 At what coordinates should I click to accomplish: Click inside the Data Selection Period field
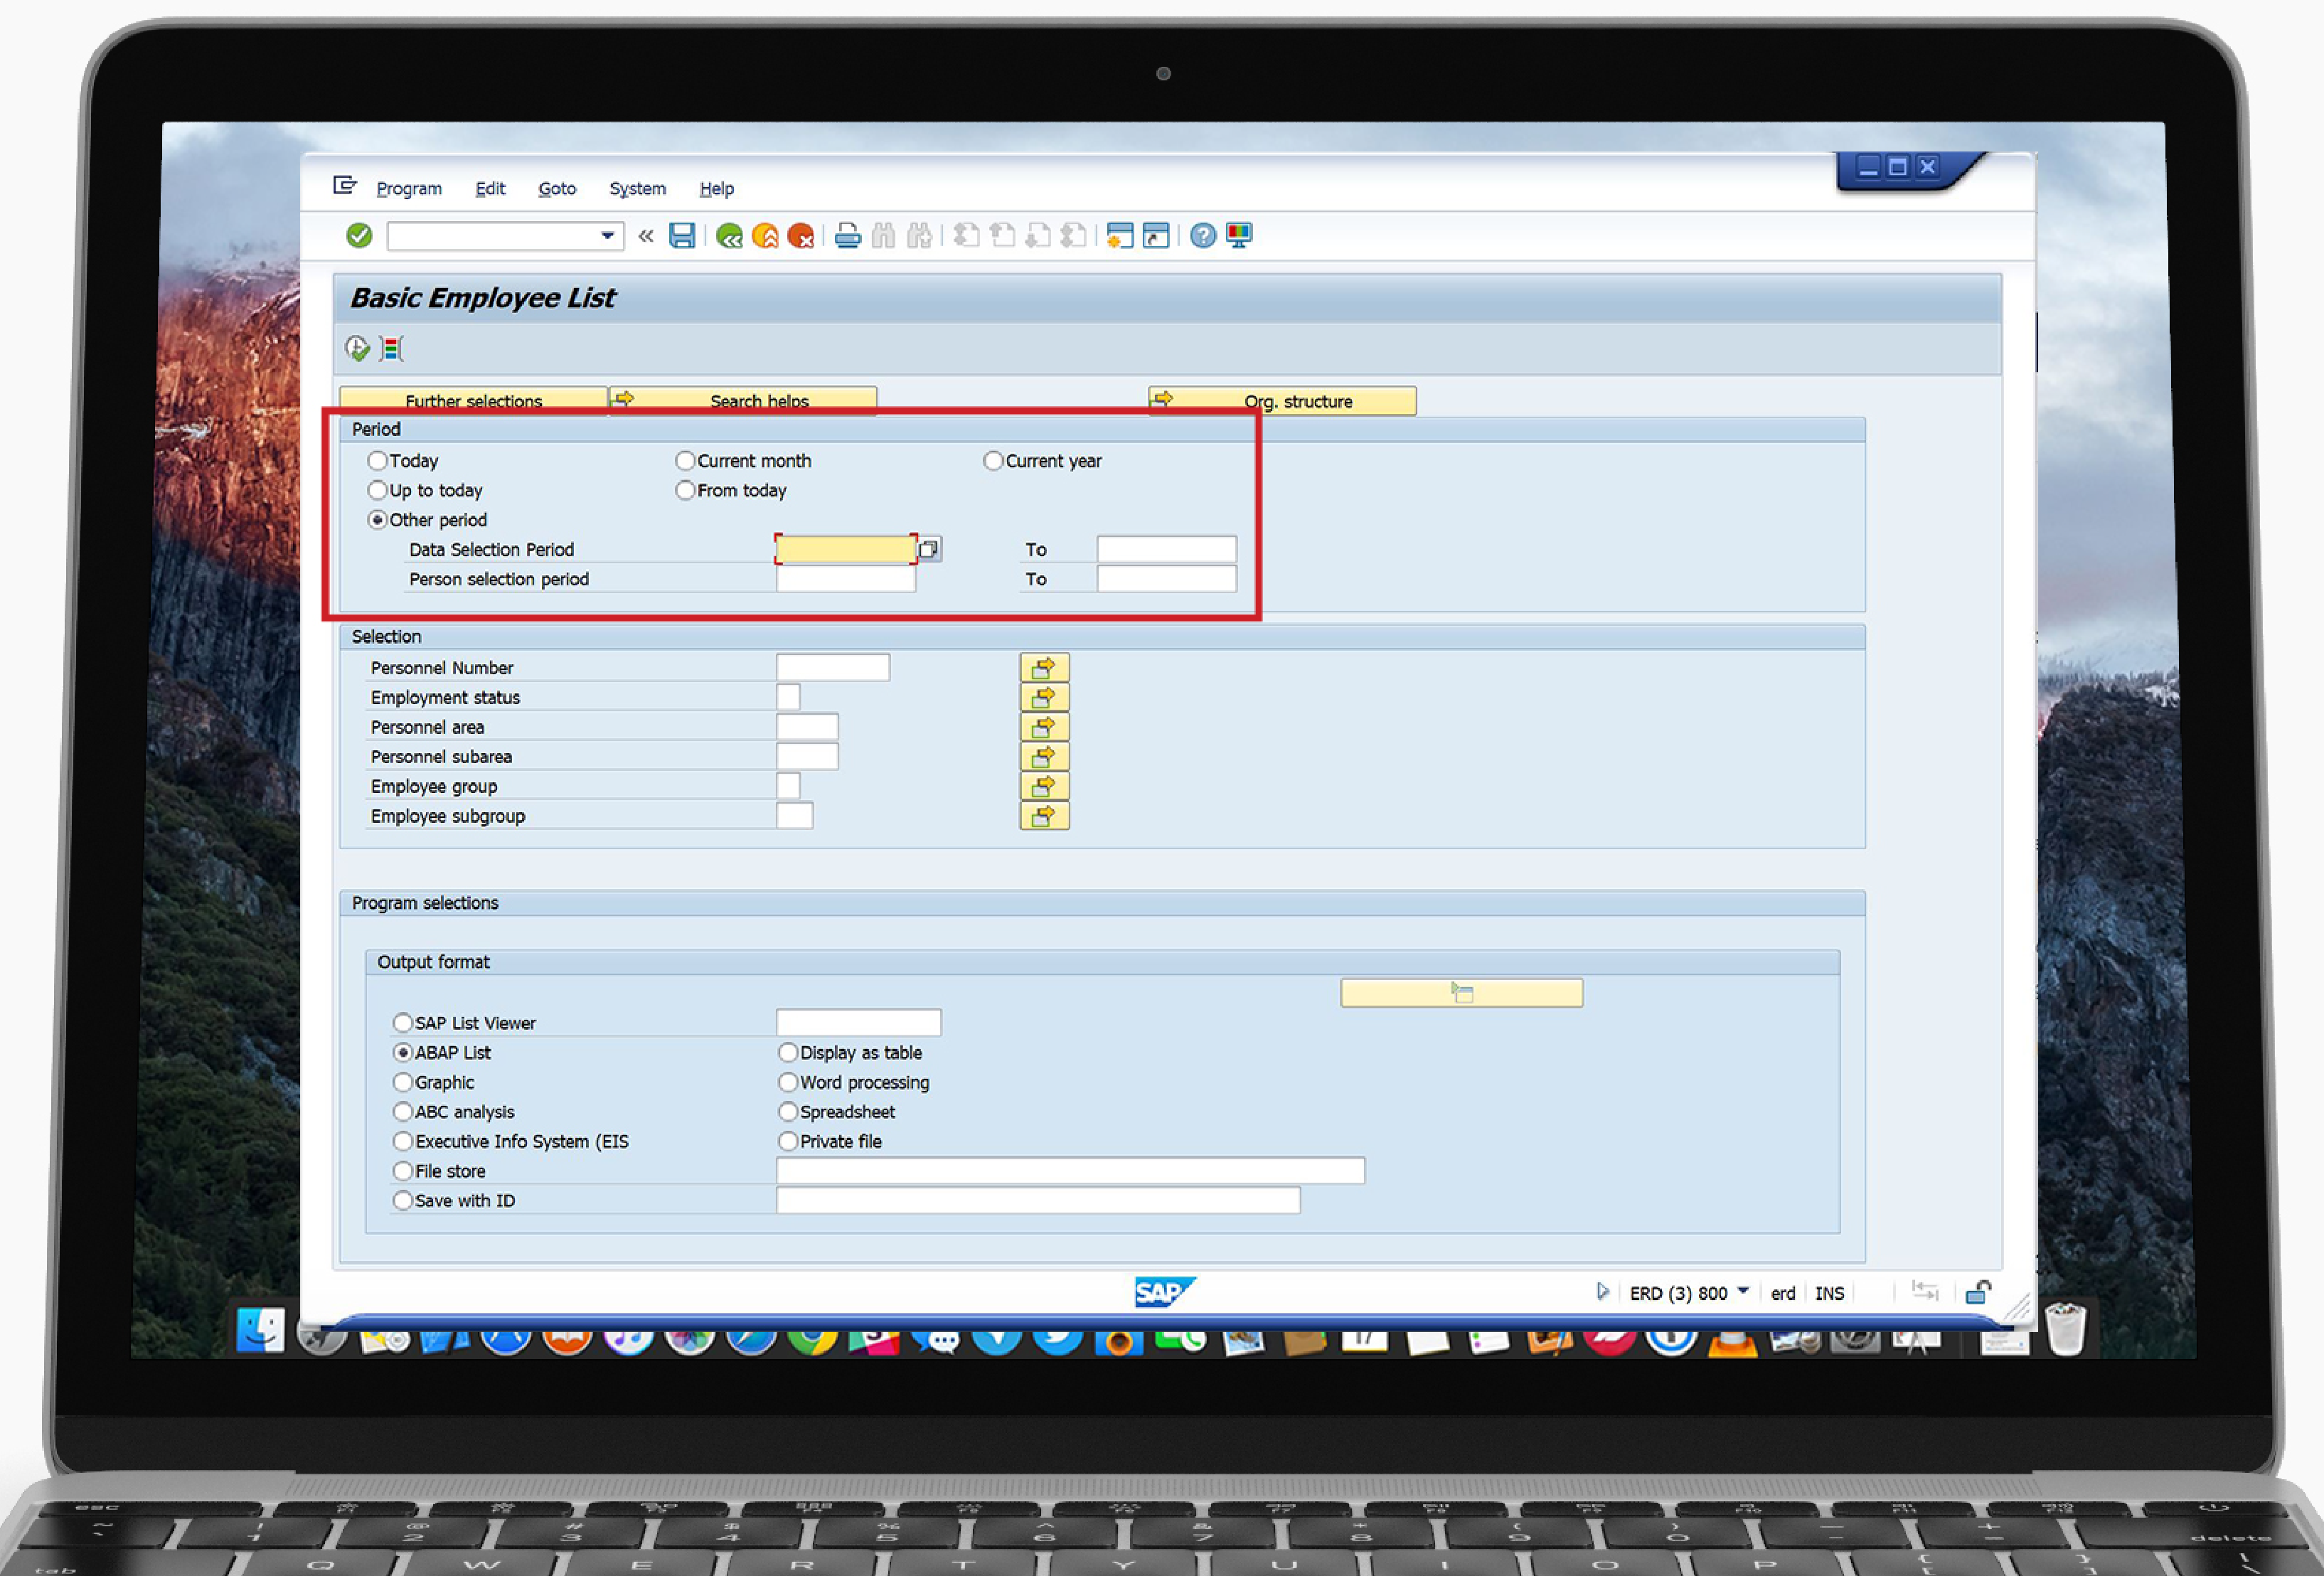(845, 549)
